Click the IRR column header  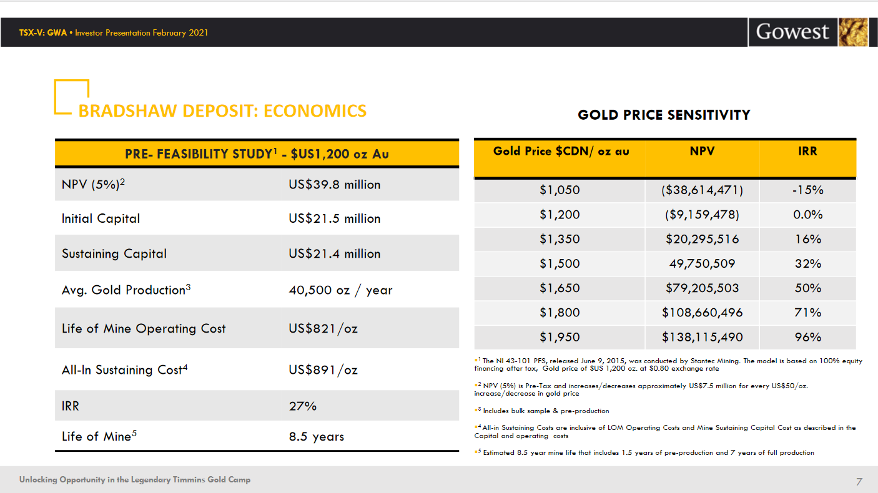pyautogui.click(x=807, y=151)
